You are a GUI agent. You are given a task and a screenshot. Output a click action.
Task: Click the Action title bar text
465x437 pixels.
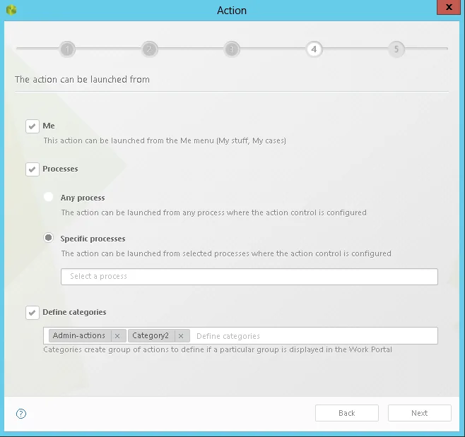click(232, 11)
